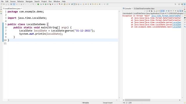186x104 pixels.
Task: Open the Back history dropdown arrow
Action: (100, 4)
